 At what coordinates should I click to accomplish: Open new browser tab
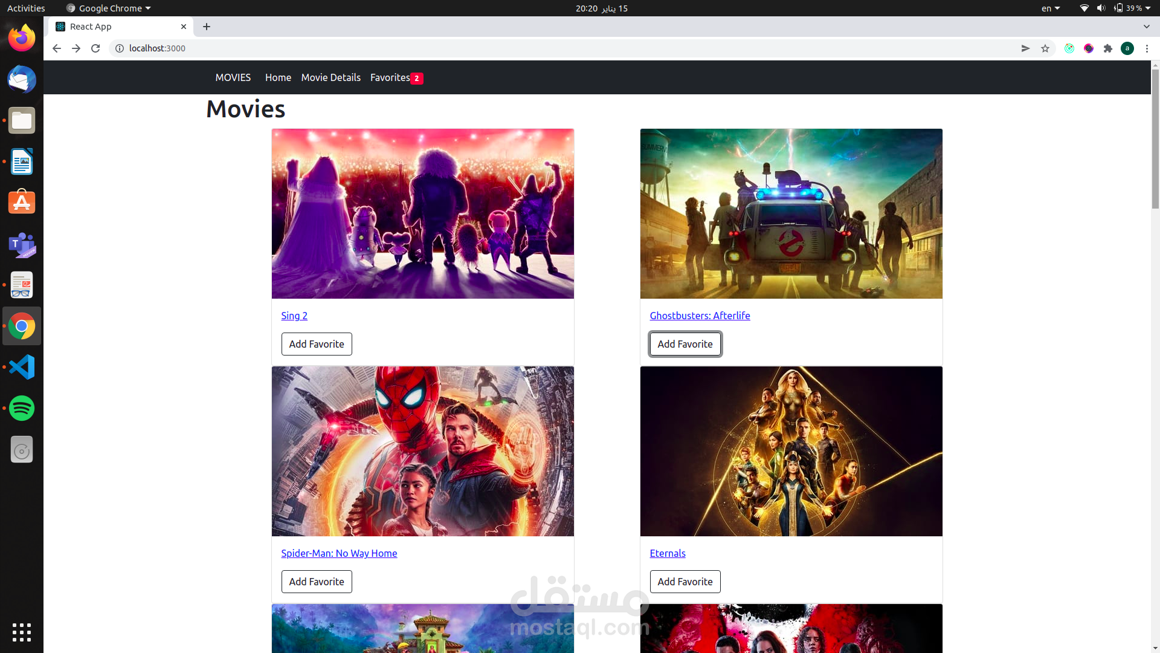207,27
